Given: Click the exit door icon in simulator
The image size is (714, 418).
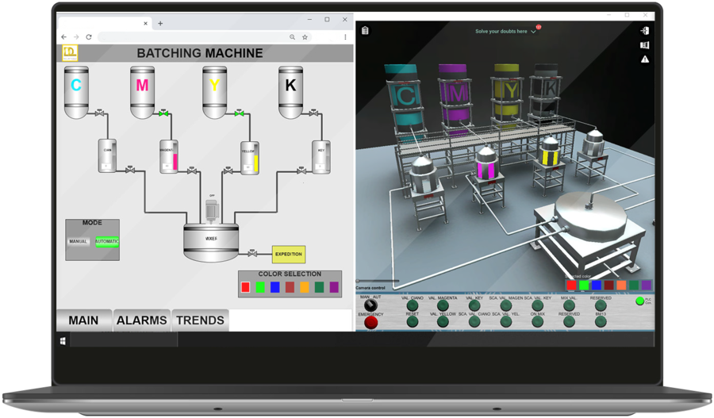Looking at the screenshot, I should (644, 30).
